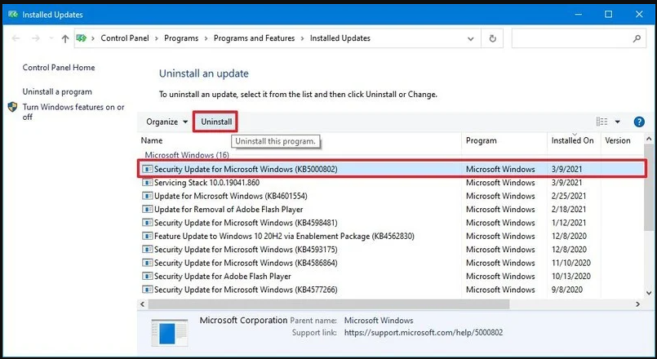Open recent locations dropdown arrow

tap(51, 38)
